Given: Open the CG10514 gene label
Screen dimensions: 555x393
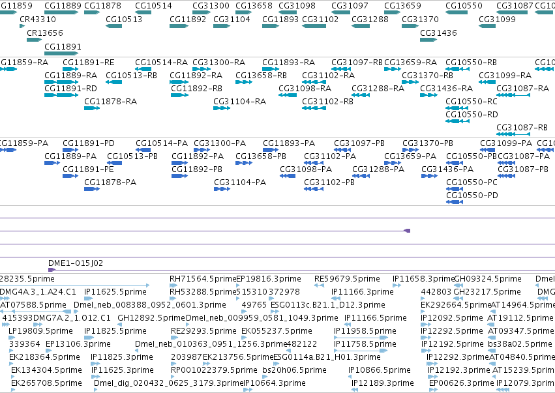Looking at the screenshot, I should coord(153,6).
